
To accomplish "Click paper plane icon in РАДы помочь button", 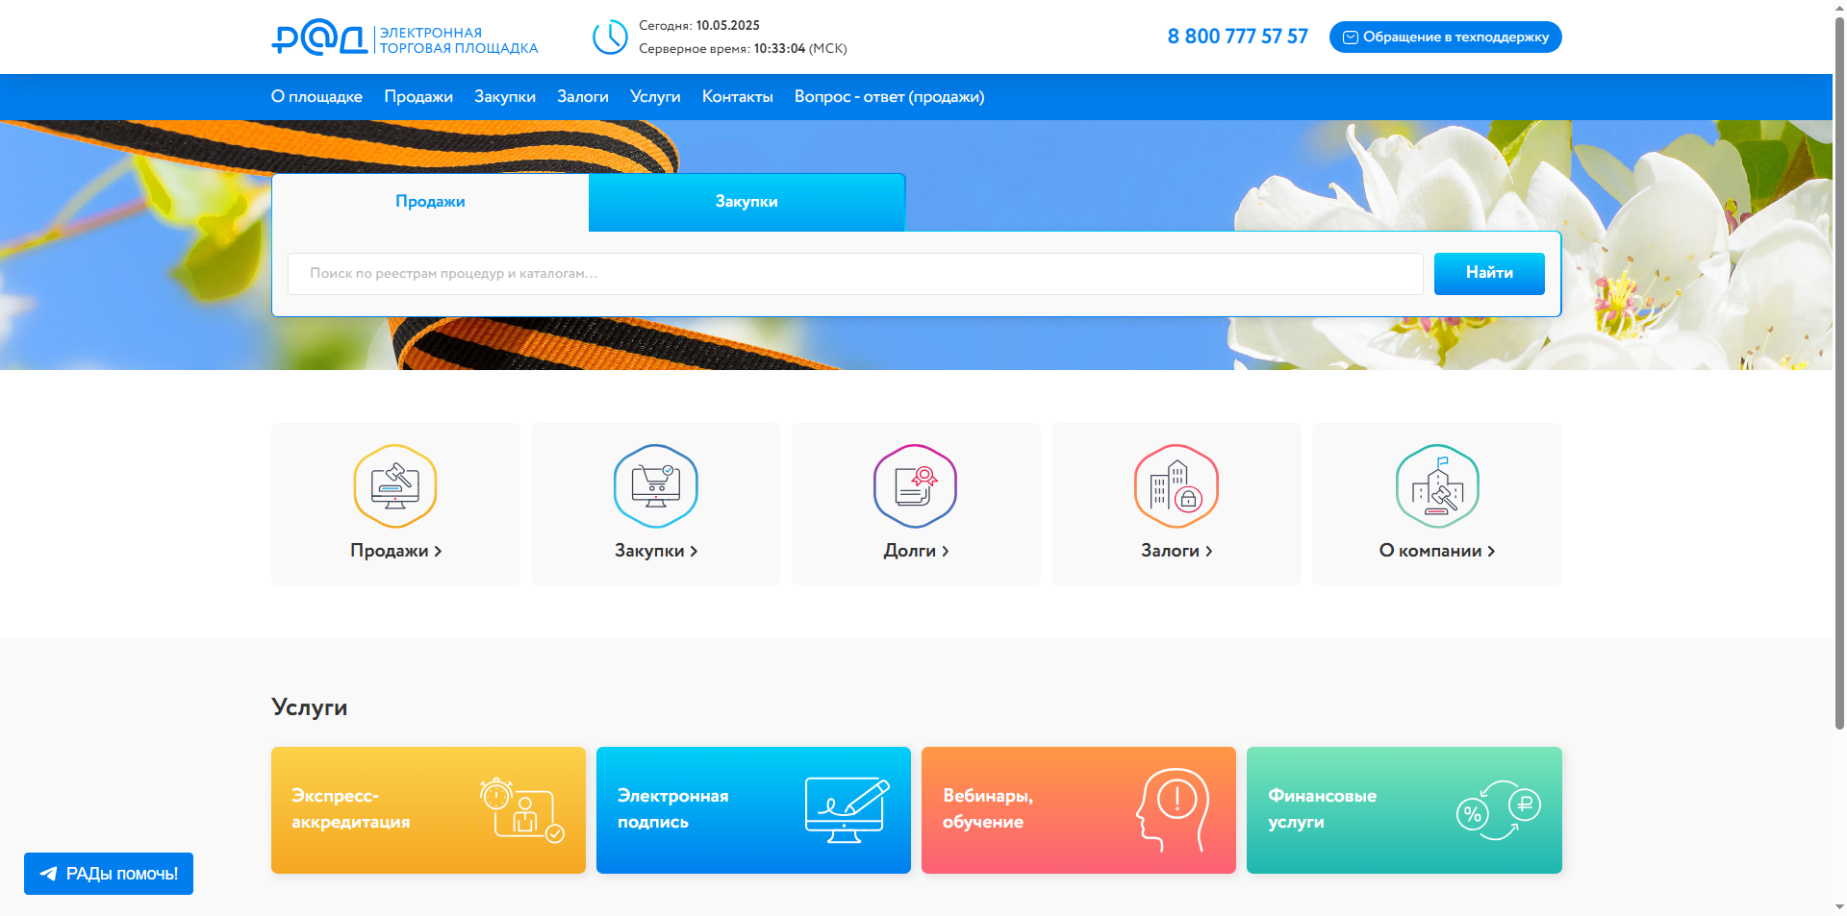I will [48, 874].
